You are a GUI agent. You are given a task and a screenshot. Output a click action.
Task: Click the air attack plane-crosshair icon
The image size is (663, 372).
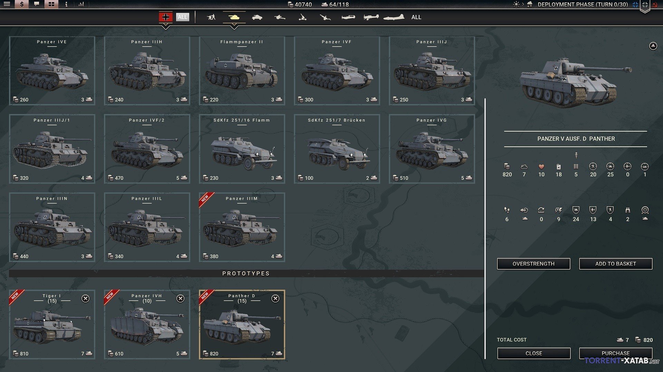pyautogui.click(x=627, y=167)
